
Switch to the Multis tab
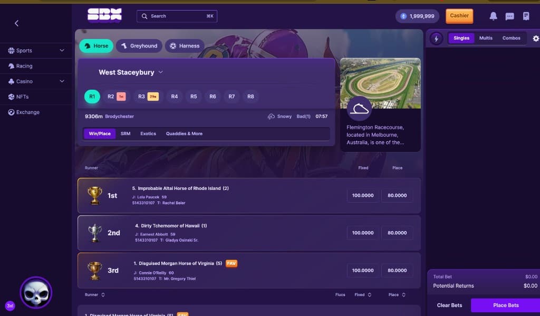point(486,38)
